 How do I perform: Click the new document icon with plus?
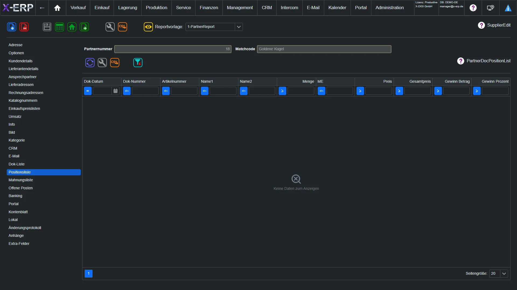[12, 27]
